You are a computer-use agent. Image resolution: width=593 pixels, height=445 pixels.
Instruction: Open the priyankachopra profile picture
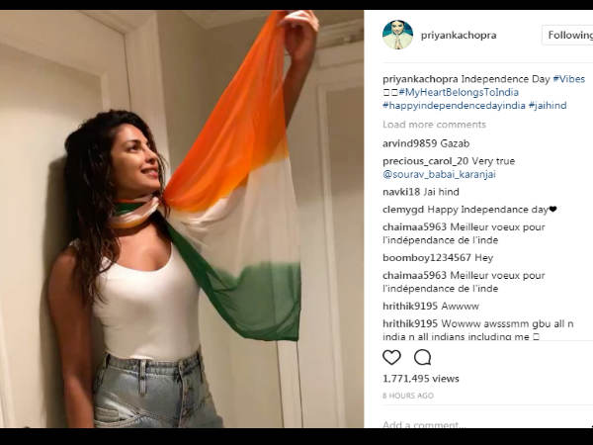(397, 35)
